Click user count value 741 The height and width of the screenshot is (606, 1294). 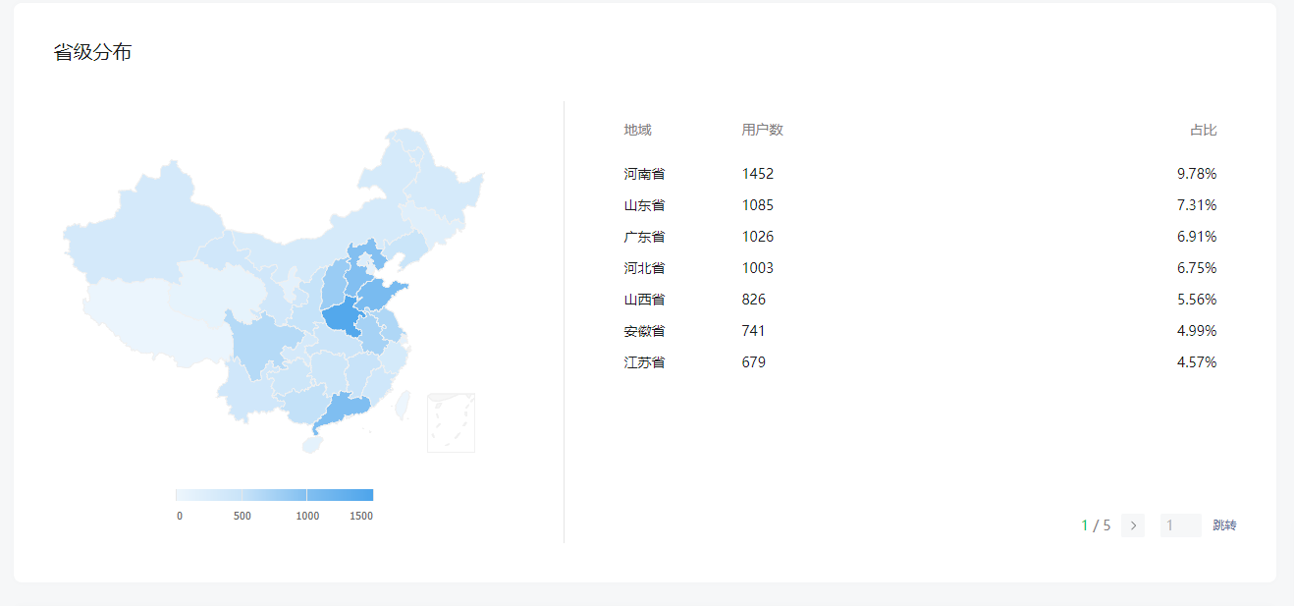[x=754, y=331]
